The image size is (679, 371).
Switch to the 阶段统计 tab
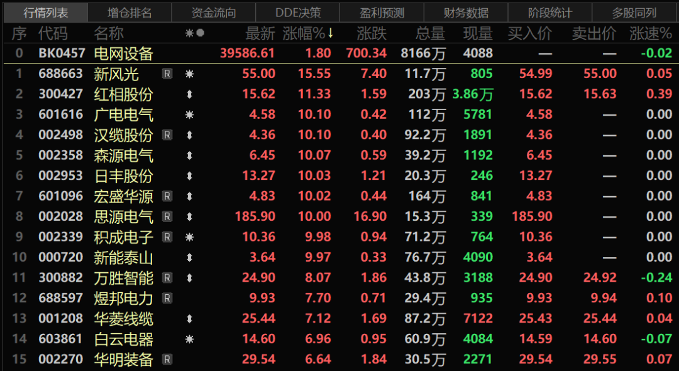click(x=550, y=13)
